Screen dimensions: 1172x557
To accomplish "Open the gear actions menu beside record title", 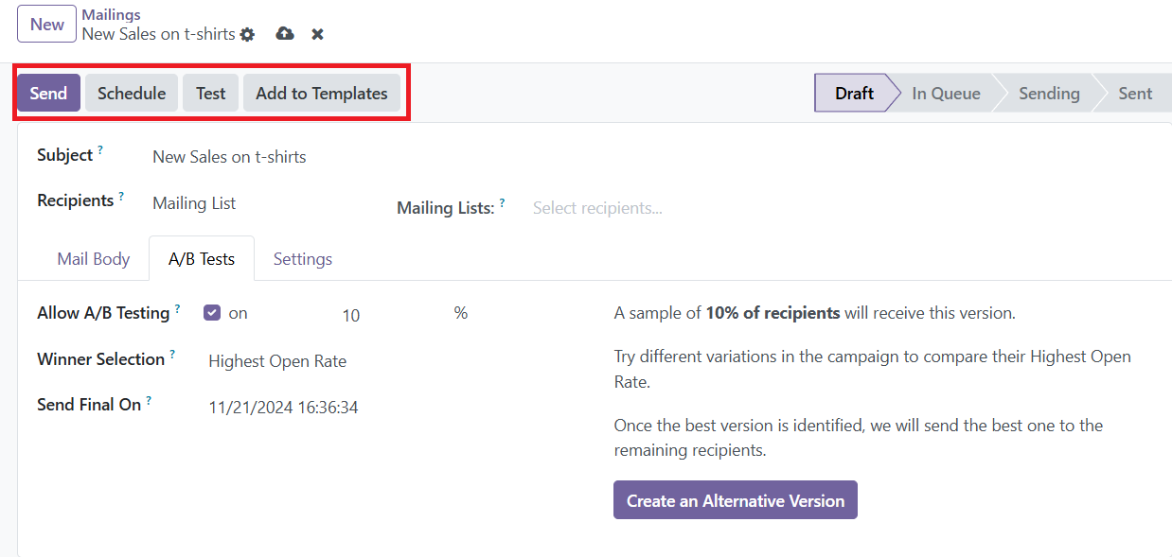I will [247, 34].
